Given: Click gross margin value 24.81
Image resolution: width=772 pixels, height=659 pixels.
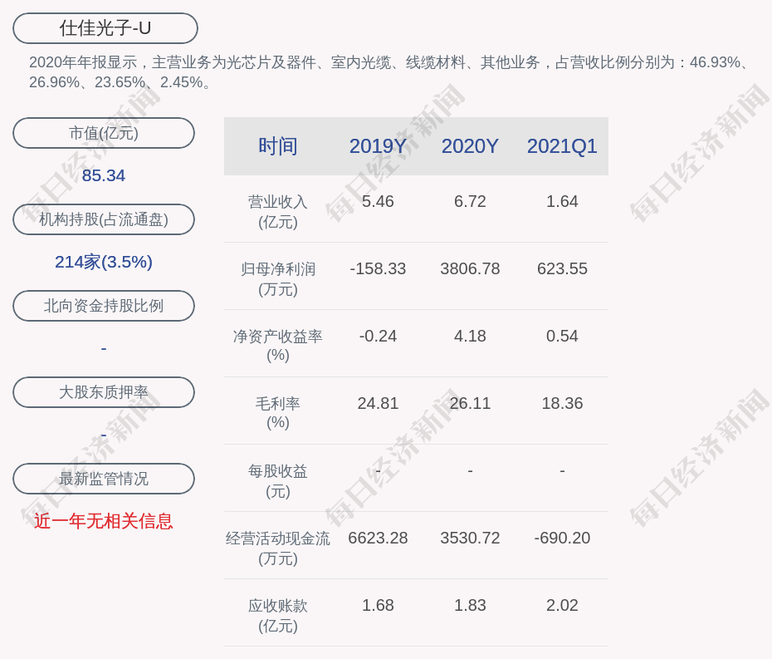Looking at the screenshot, I should (x=378, y=403).
